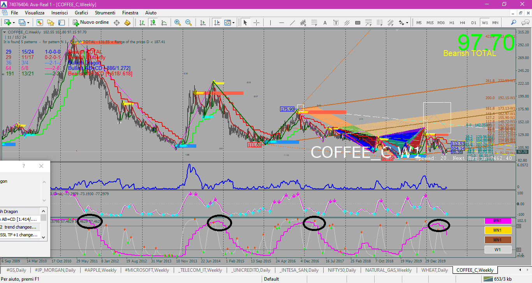
Task: Select the cursor arrow tool
Action: pos(245,23)
